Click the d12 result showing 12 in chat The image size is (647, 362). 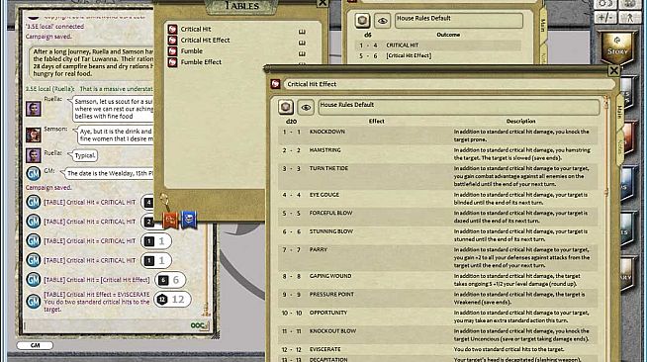tap(172, 300)
